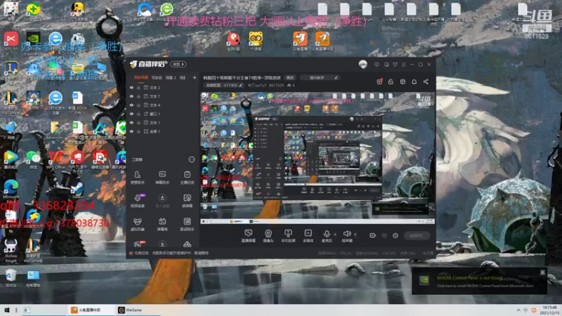The width and height of the screenshot is (562, 316).
Task: Switch to the second scene tab
Action: click(157, 77)
